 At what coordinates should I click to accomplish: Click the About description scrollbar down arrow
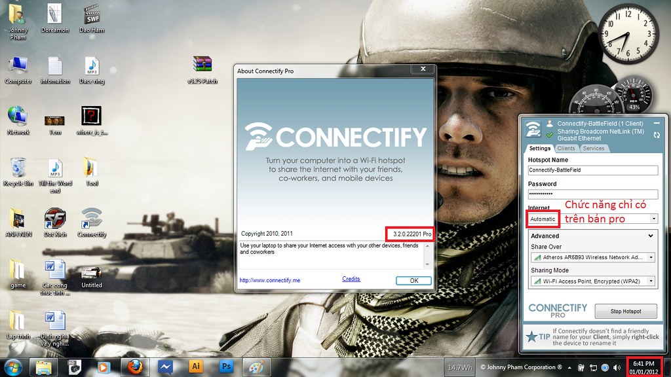point(427,264)
